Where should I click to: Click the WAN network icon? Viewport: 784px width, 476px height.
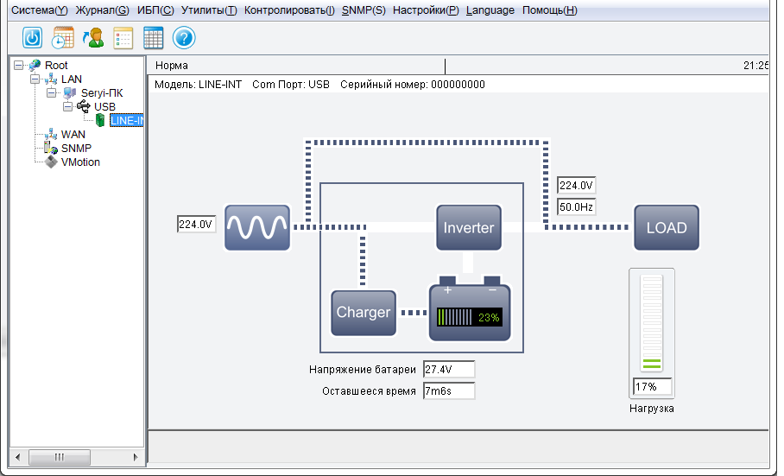[x=51, y=134]
